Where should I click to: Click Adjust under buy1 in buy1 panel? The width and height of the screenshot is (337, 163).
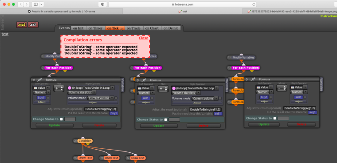pyautogui.click(x=42, y=102)
